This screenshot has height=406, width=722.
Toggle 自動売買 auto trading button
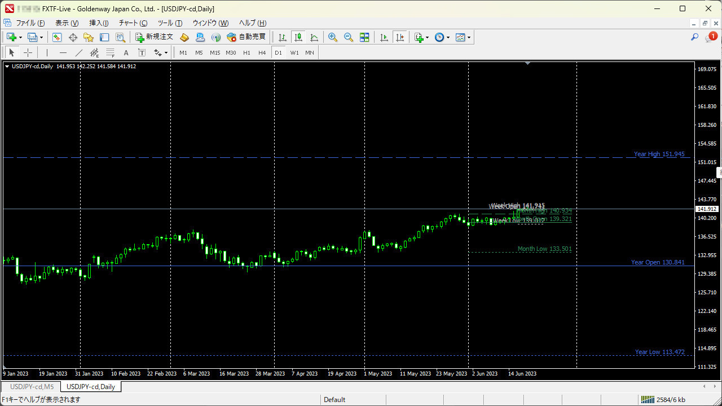(246, 37)
